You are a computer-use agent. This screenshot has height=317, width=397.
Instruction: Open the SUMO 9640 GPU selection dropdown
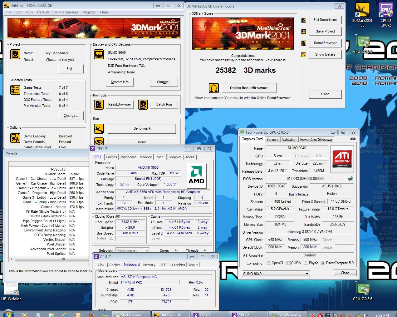click(276, 274)
